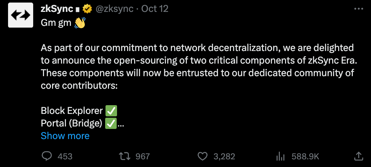Click the 588.9K views count
The image size is (371, 167).
(x=305, y=157)
